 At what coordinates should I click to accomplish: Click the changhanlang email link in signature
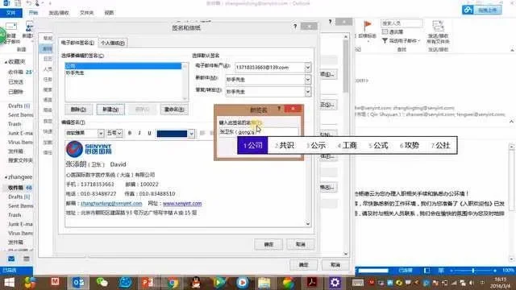(111, 204)
